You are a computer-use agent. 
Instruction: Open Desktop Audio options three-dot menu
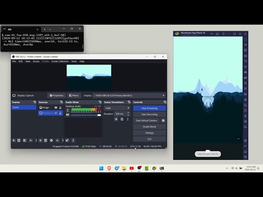tap(68, 110)
